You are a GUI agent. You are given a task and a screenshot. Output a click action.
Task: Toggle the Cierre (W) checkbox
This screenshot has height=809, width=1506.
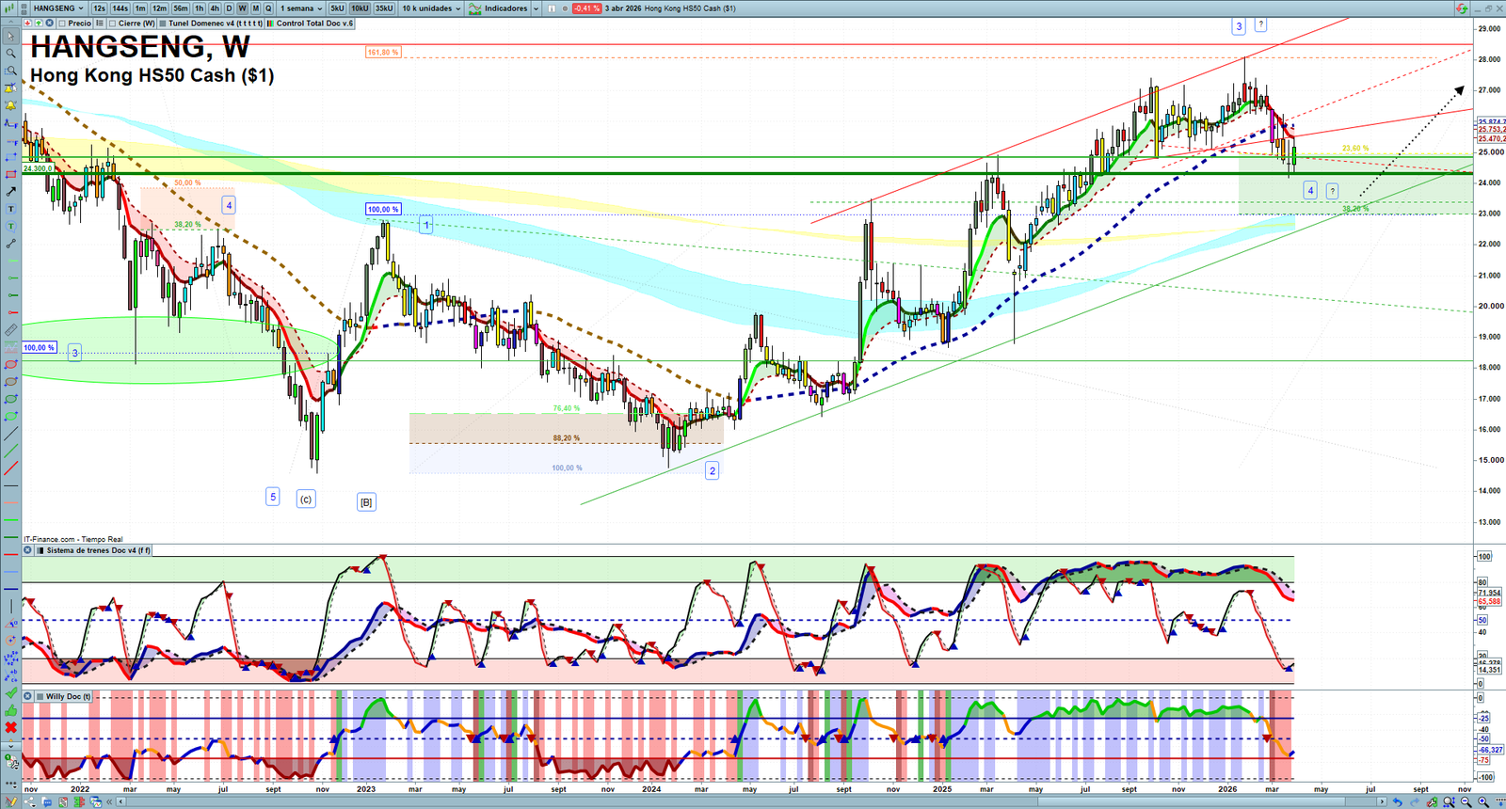point(113,24)
